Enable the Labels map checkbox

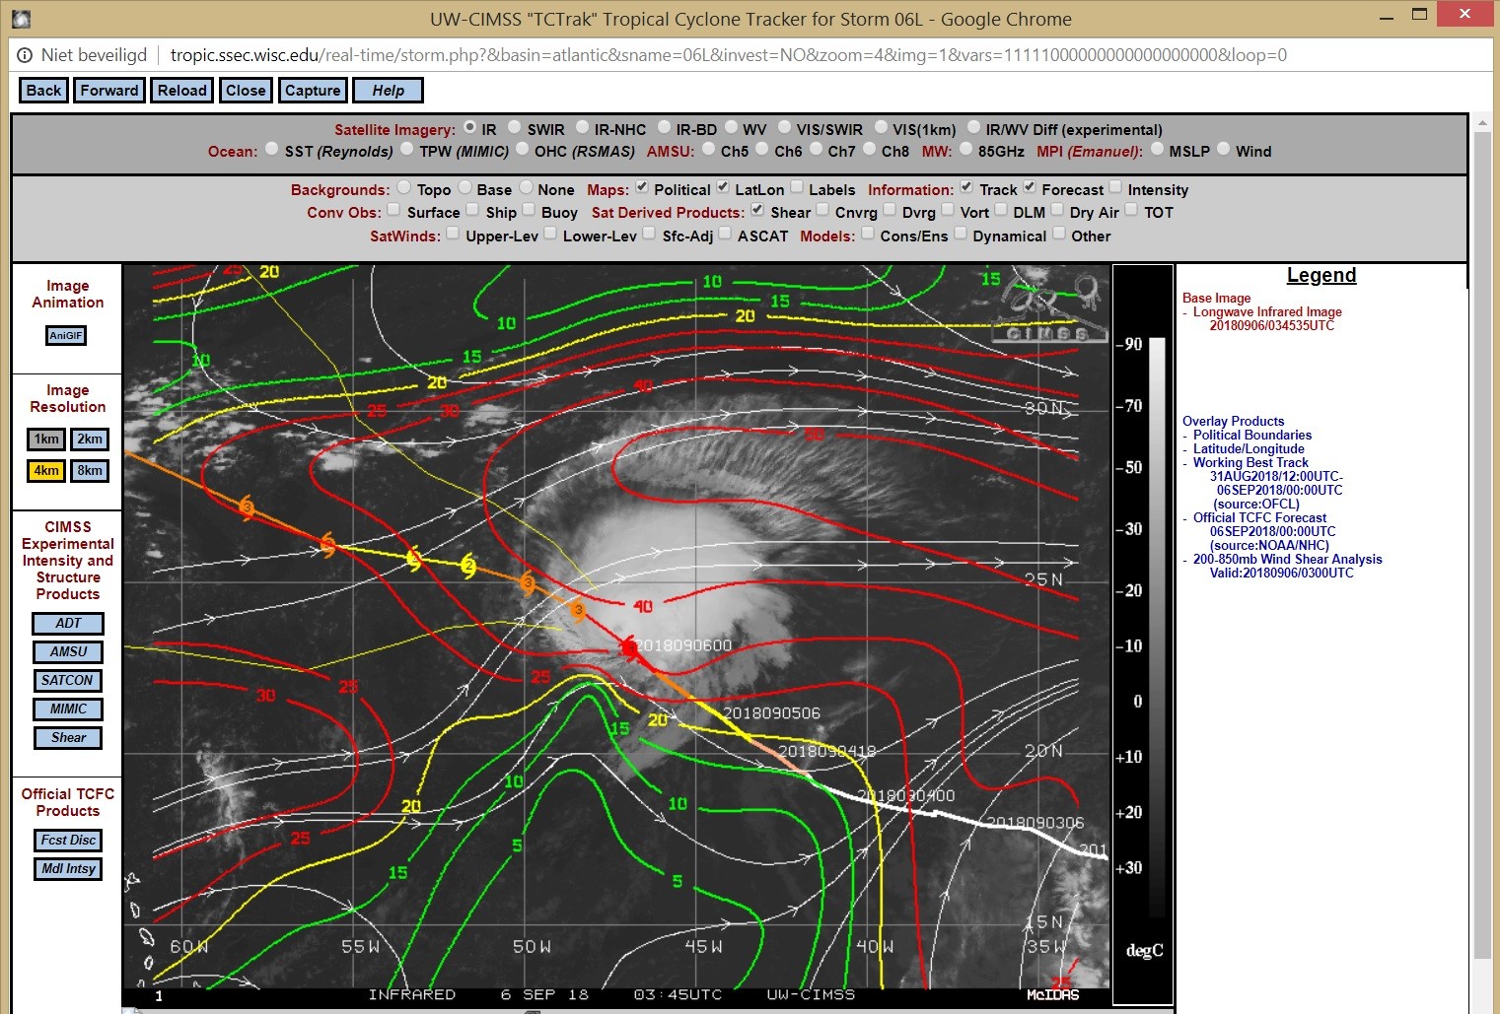tap(797, 188)
